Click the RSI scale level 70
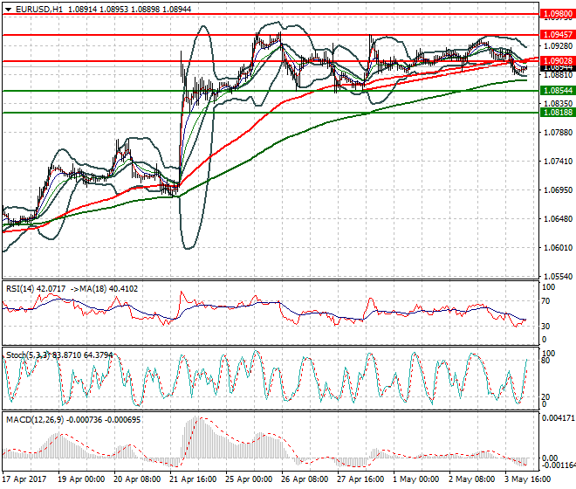 tap(545, 301)
